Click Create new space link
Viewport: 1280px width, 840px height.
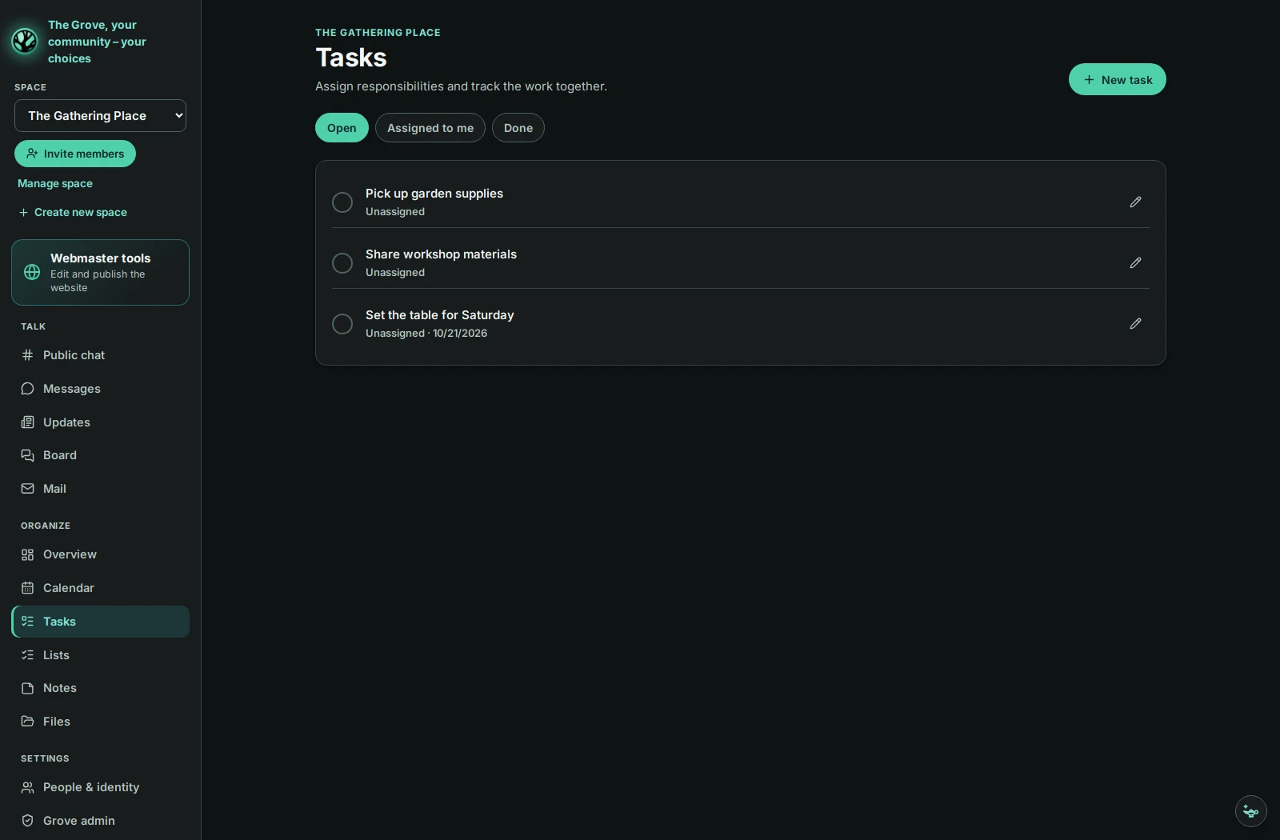point(73,213)
